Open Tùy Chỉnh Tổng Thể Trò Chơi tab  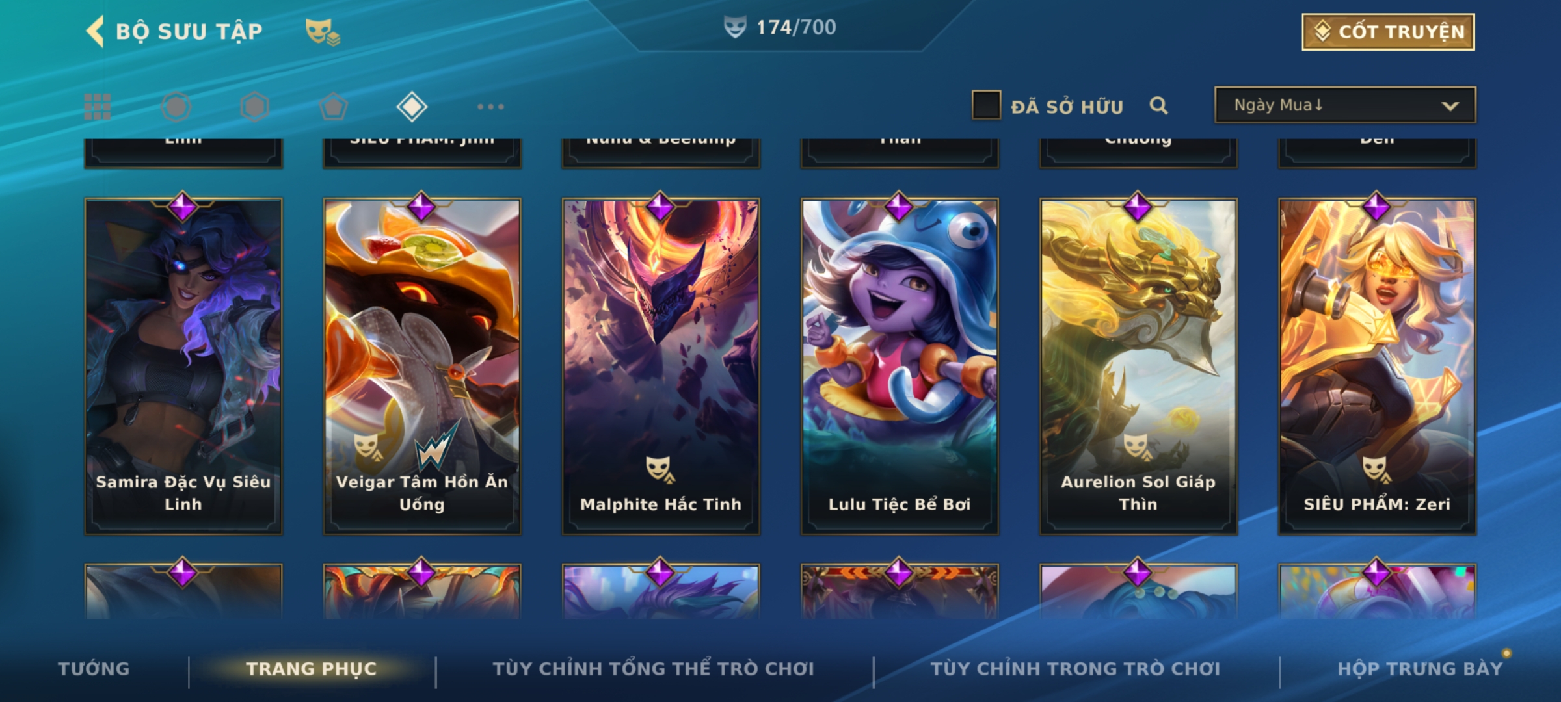(653, 669)
